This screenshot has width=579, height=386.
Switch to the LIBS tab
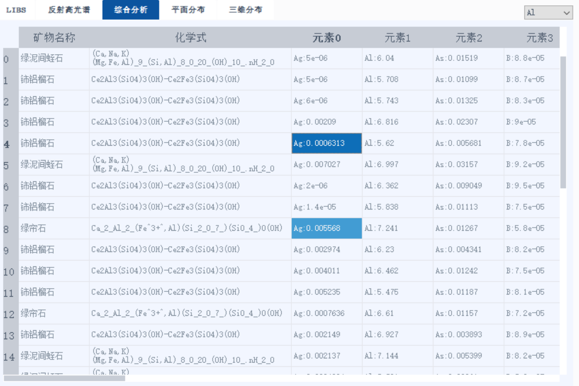[x=16, y=10]
